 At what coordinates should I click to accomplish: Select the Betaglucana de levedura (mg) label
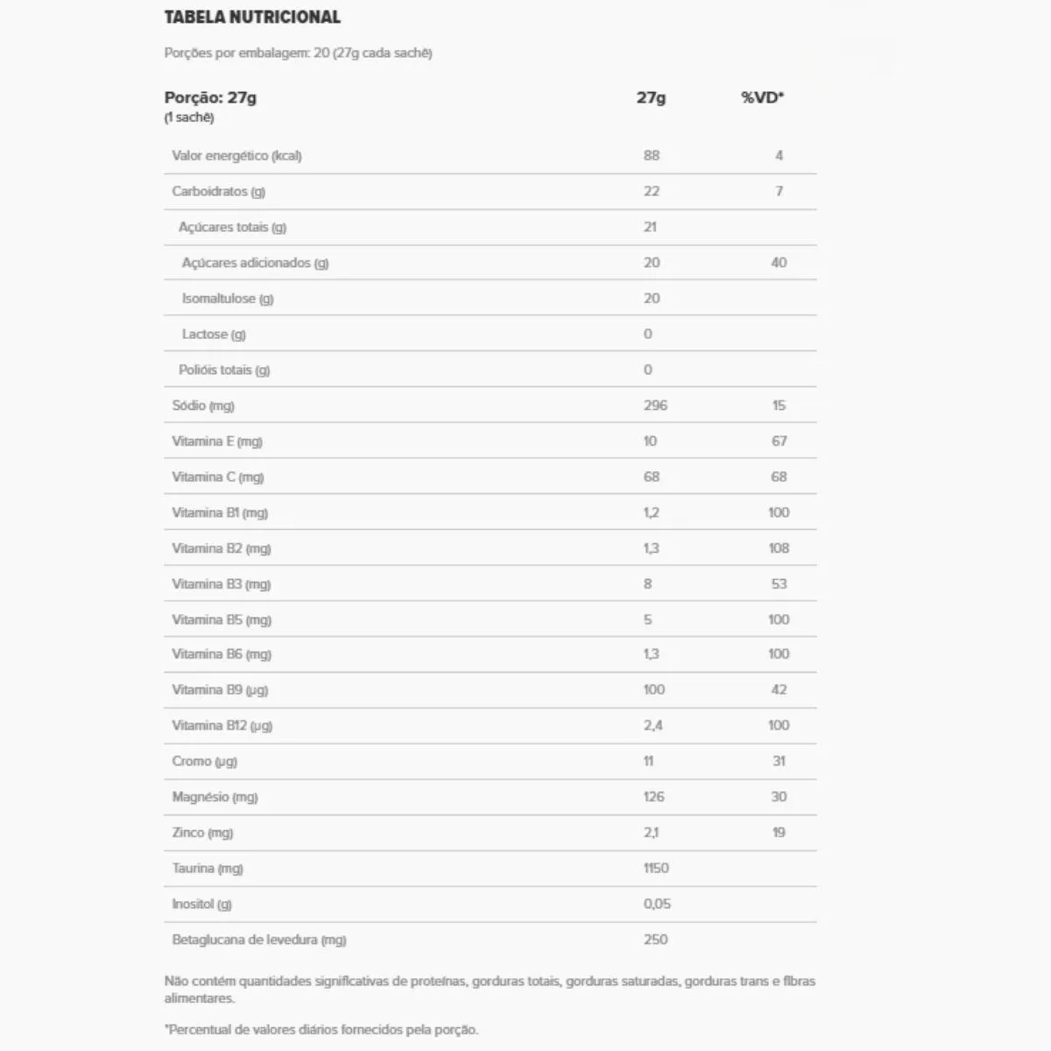[259, 941]
